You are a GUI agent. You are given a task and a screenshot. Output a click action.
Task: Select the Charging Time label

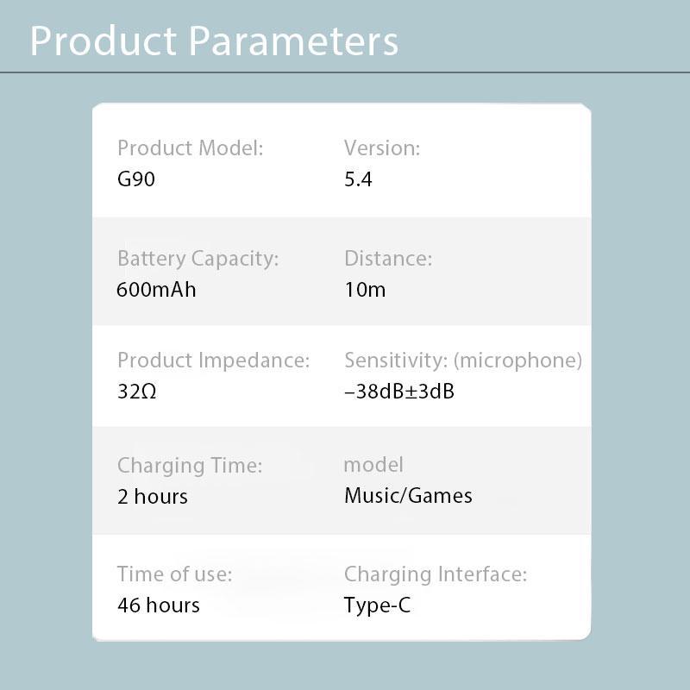pos(190,466)
